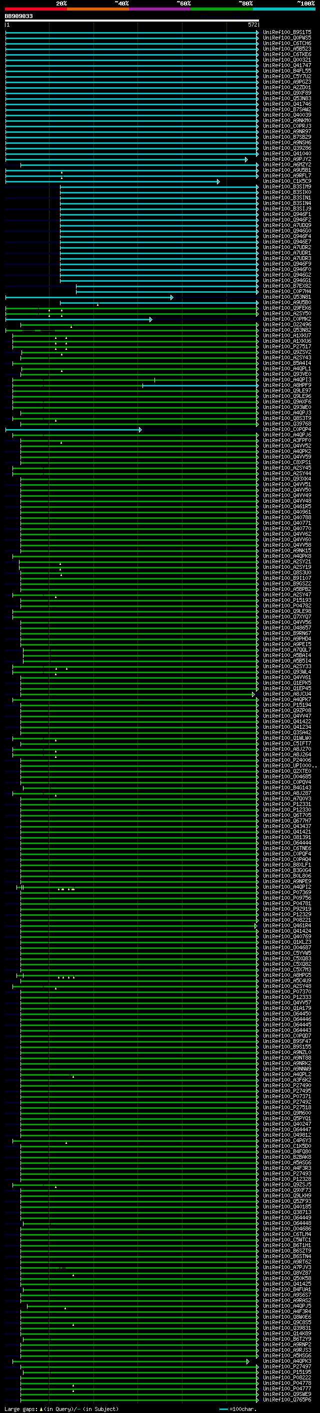Click the UniRef100_B3SIJ9 hit label
This screenshot has width=320, height=1413.
286,209
